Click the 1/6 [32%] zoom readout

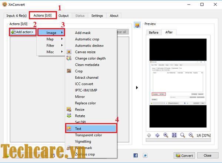(203, 135)
